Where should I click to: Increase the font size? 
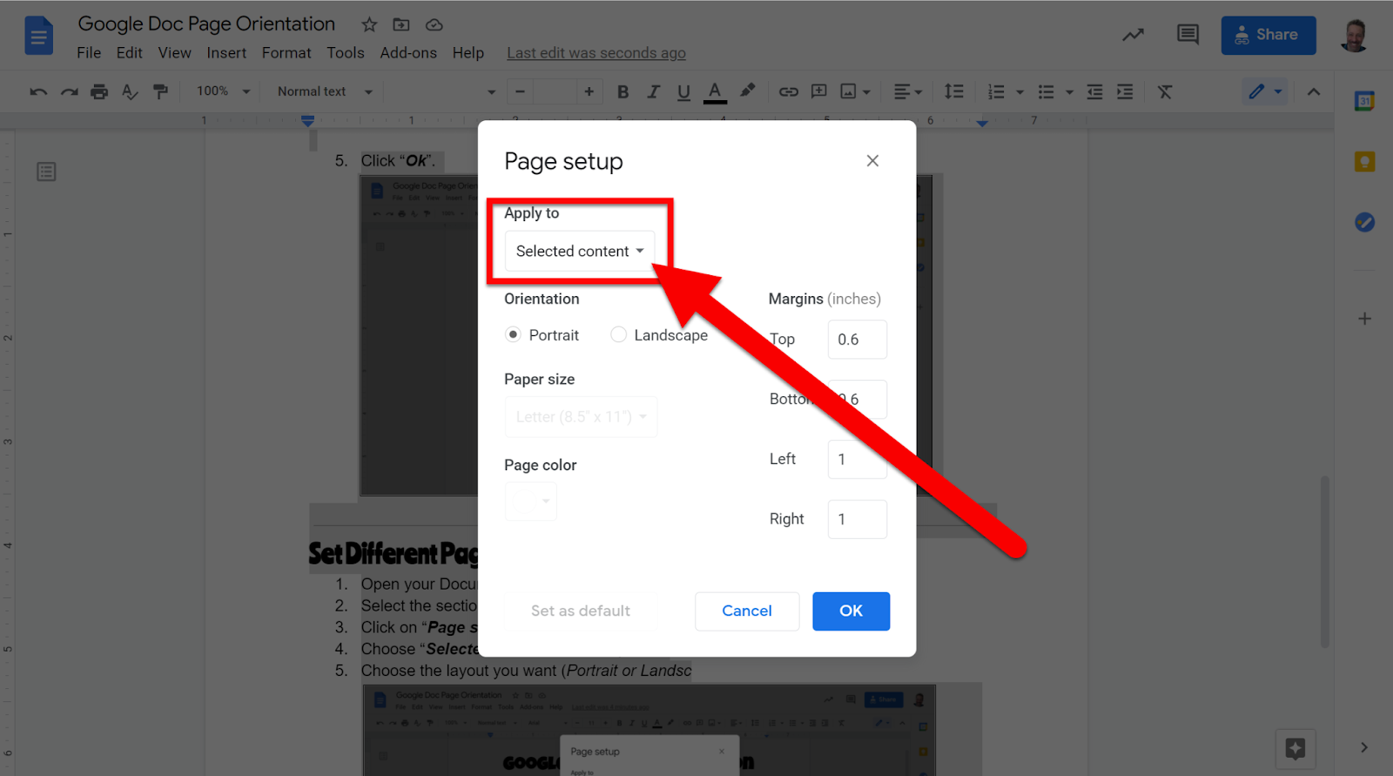(589, 91)
